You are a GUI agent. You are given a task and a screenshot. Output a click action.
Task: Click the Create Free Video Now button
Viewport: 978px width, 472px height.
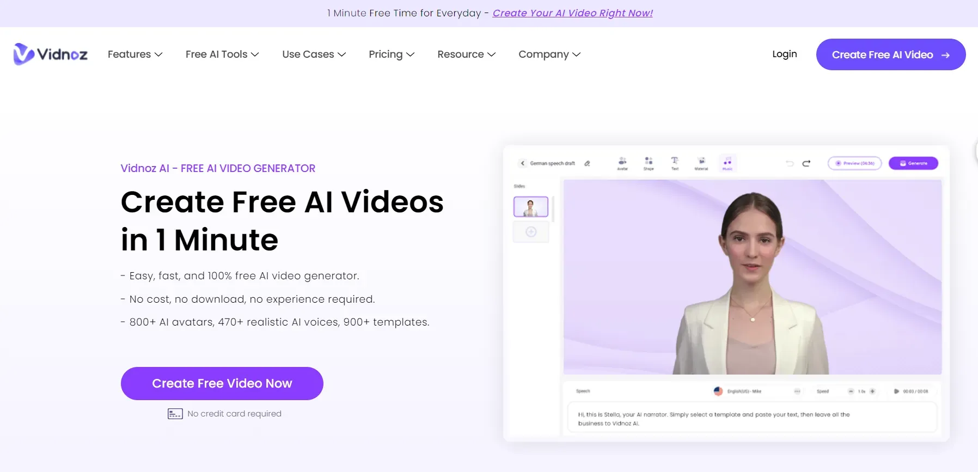point(222,383)
